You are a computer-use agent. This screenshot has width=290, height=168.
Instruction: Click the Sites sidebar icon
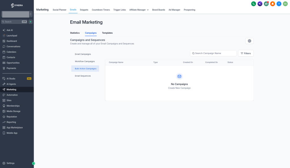tap(4, 100)
